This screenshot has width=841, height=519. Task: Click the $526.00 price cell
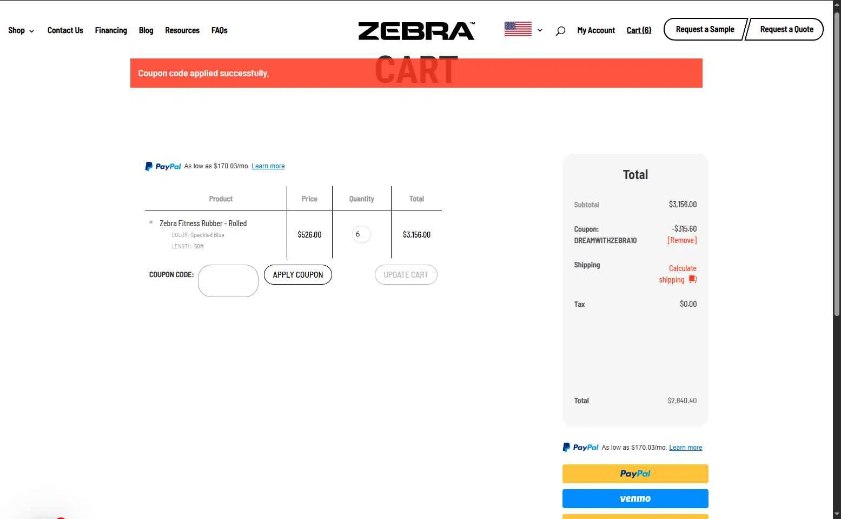pyautogui.click(x=309, y=234)
